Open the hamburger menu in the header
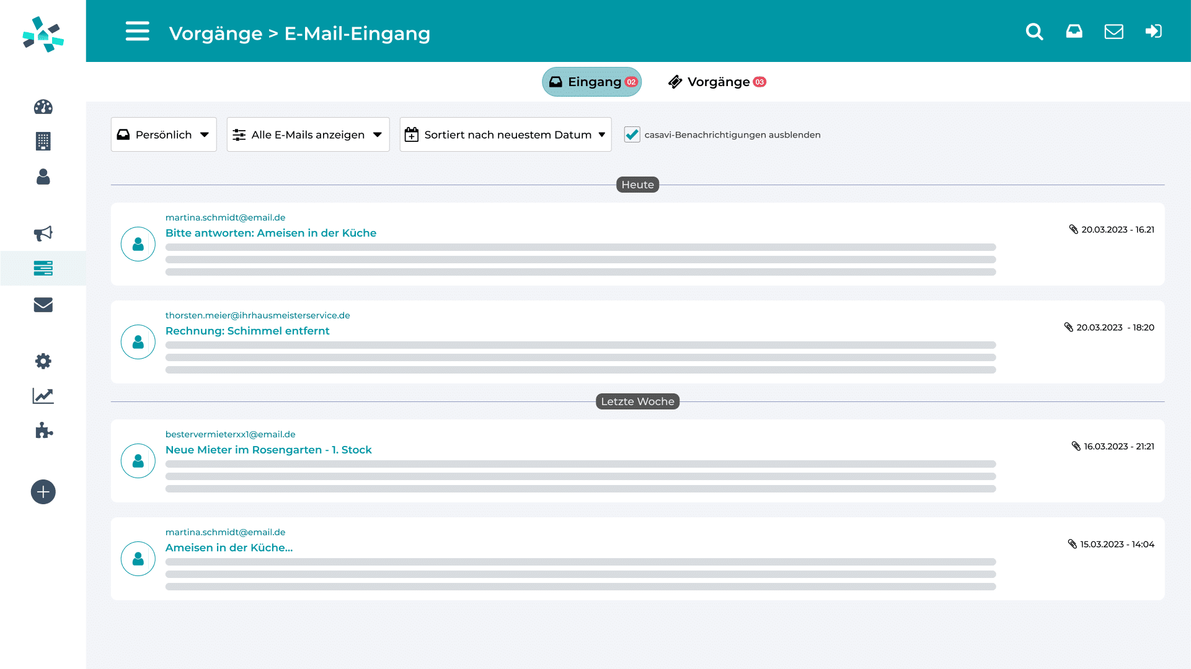The width and height of the screenshot is (1191, 669). 137,31
